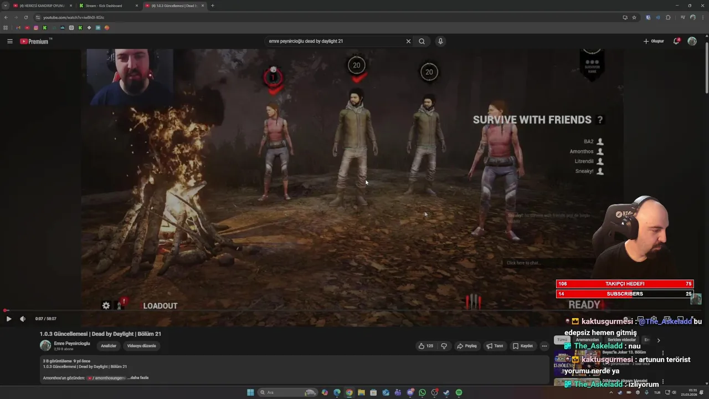Select Aramanızdan filter chip
Screen dimensions: 709x399
(x=587, y=340)
